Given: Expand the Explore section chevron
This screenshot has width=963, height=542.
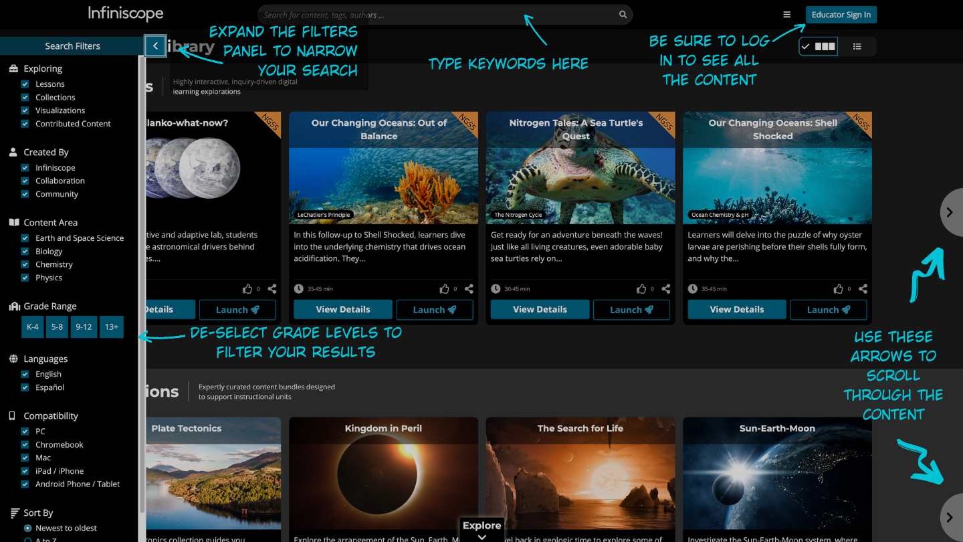Looking at the screenshot, I should pyautogui.click(x=481, y=536).
